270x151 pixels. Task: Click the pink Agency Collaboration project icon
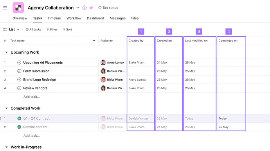(x=18, y=7)
